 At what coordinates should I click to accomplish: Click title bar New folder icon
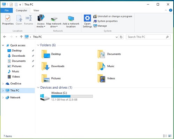click(16, 5)
